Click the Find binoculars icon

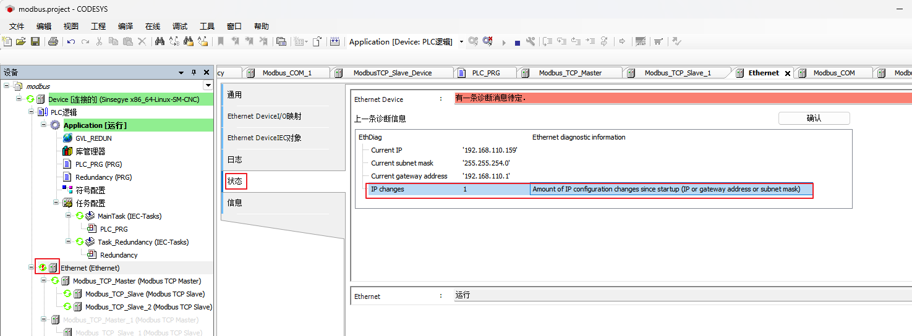click(x=160, y=41)
